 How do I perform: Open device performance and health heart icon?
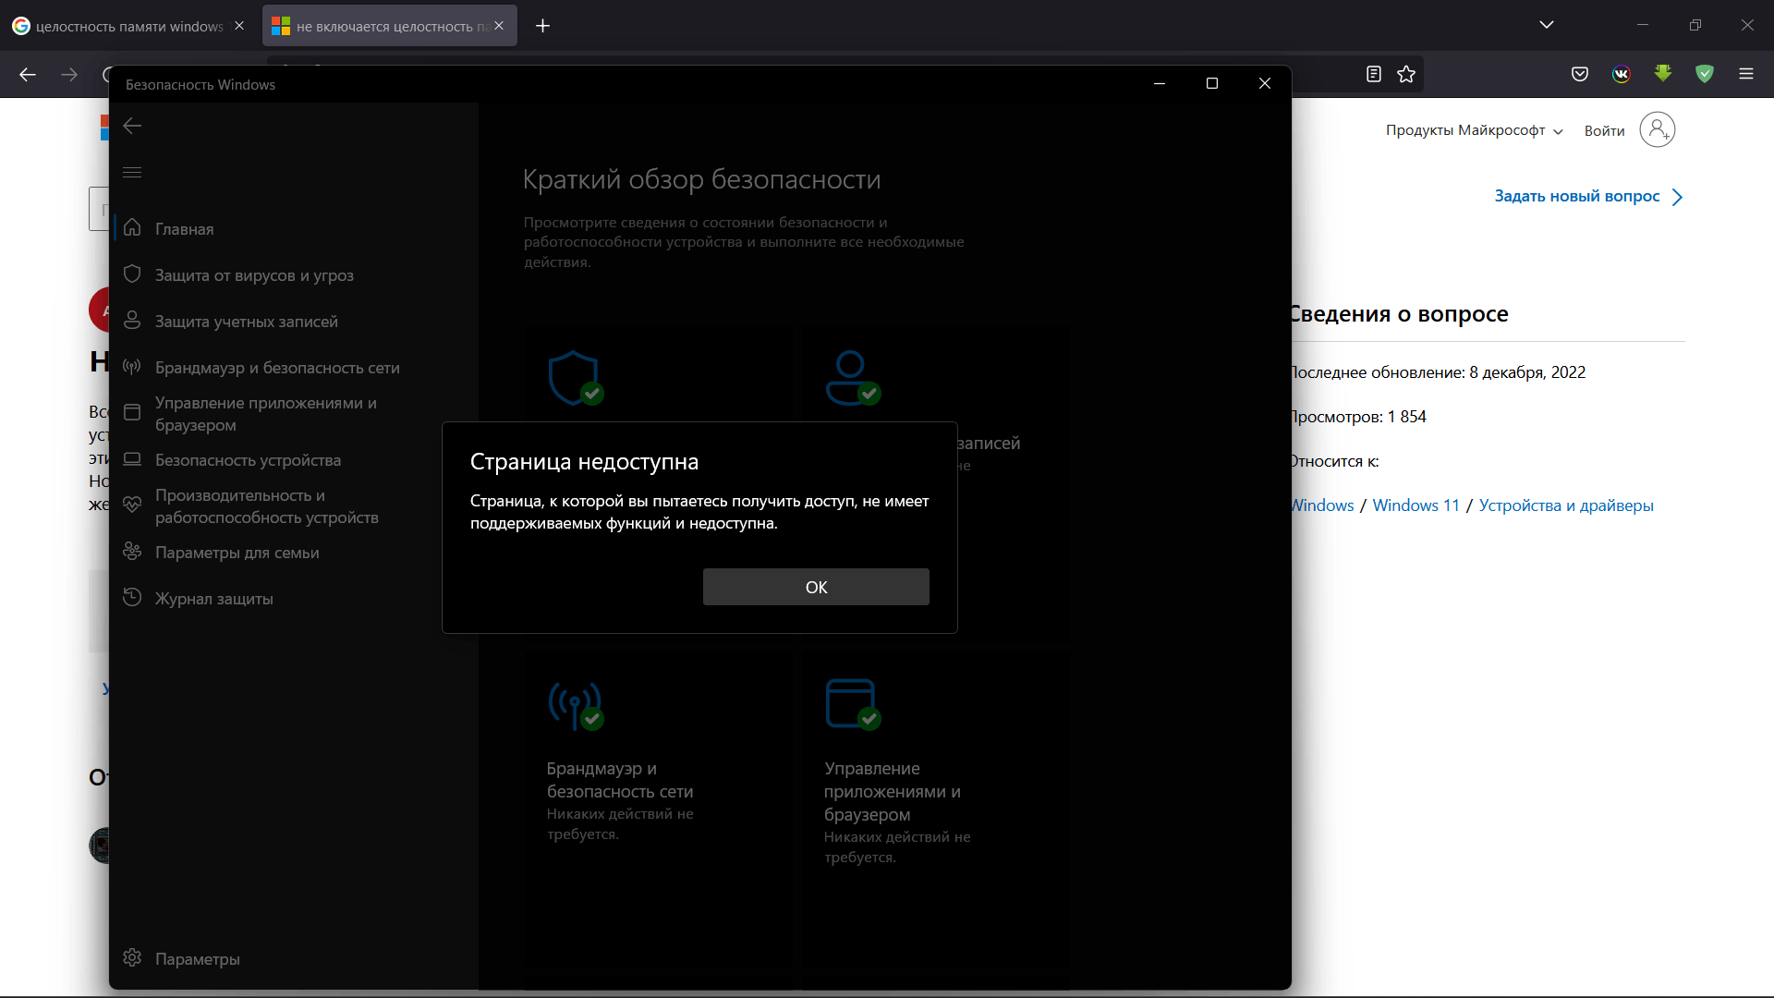tap(132, 505)
